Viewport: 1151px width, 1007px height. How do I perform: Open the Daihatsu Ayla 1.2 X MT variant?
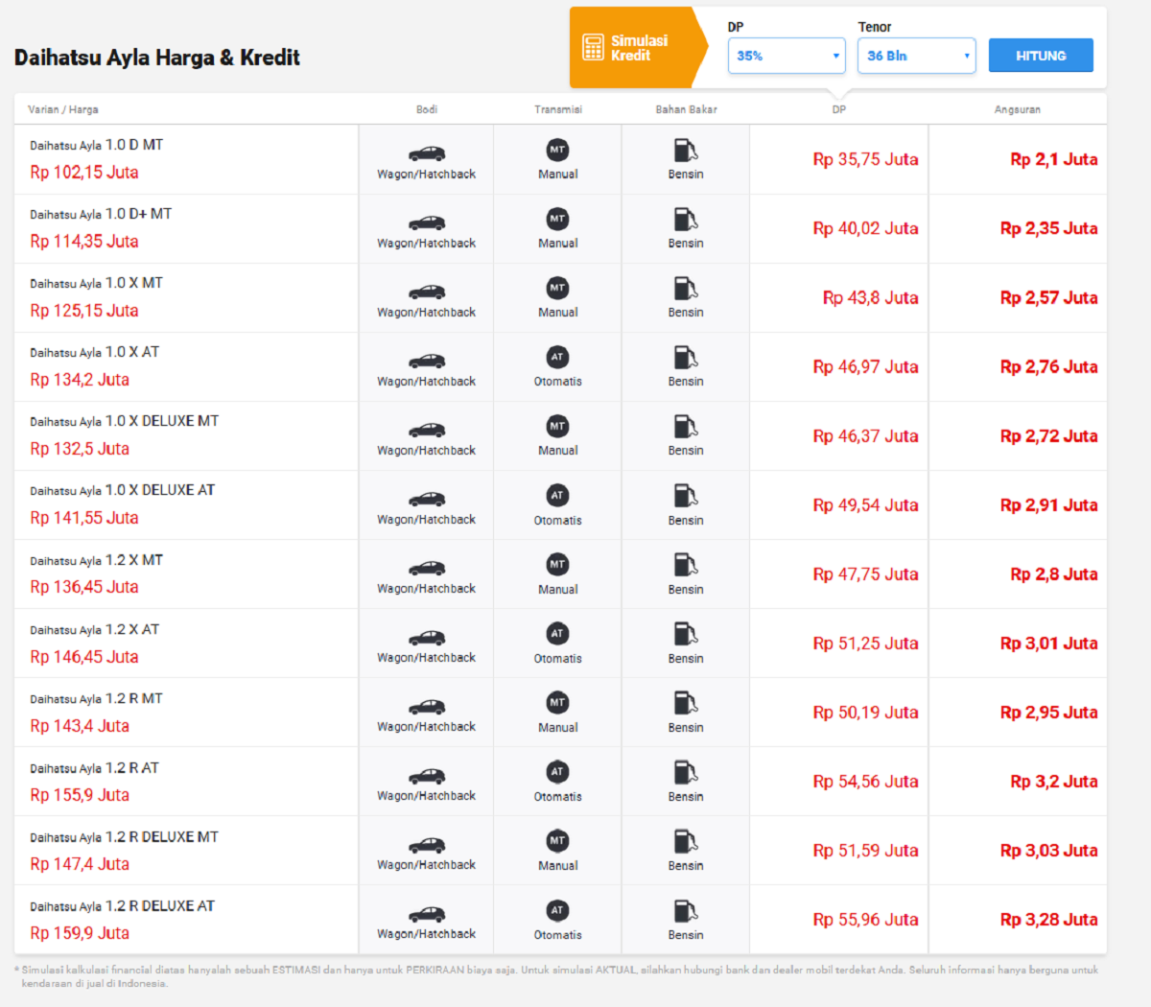point(96,560)
